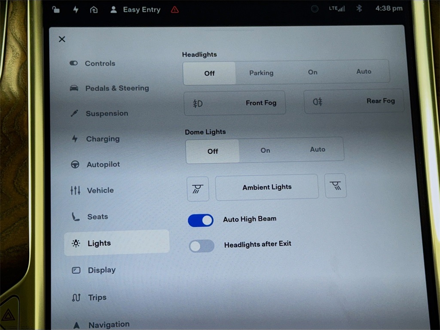Image resolution: width=440 pixels, height=330 pixels.
Task: Close the settings panel with X
Action: click(62, 39)
